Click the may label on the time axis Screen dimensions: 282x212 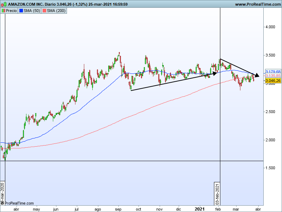coord(37,210)
